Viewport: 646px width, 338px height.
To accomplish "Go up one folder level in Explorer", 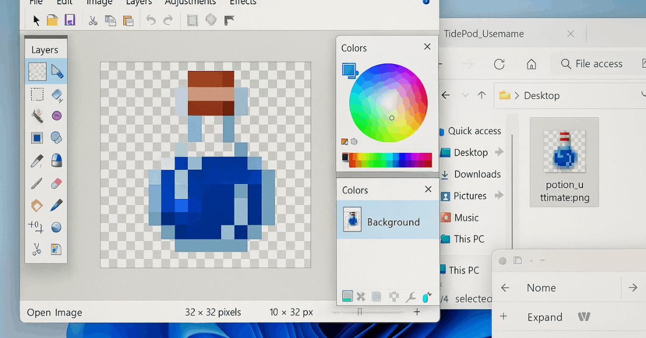I will click(x=482, y=95).
